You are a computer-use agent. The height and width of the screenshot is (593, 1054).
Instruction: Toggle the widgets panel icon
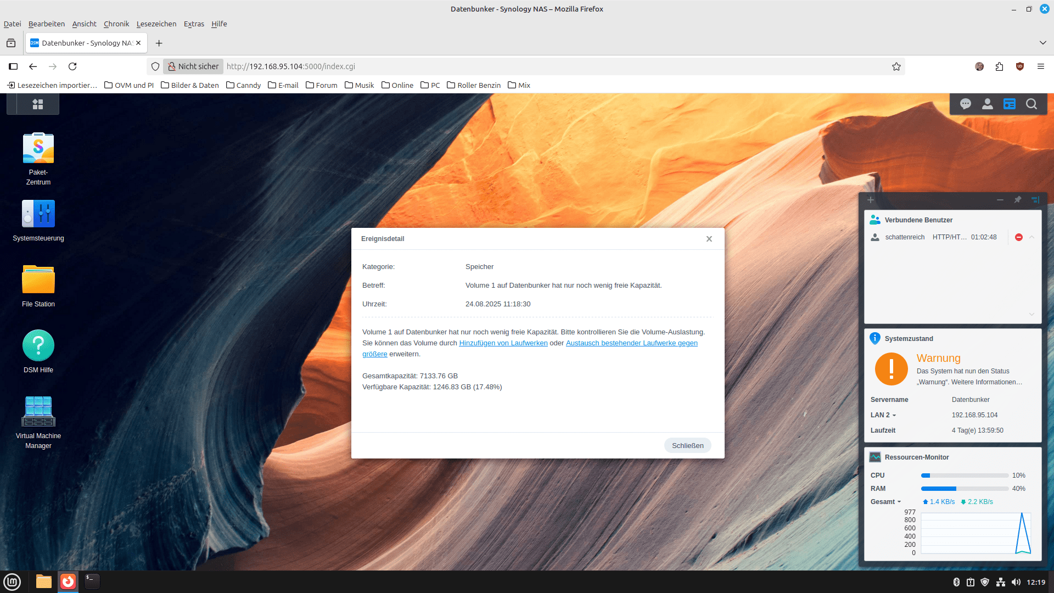click(1010, 104)
